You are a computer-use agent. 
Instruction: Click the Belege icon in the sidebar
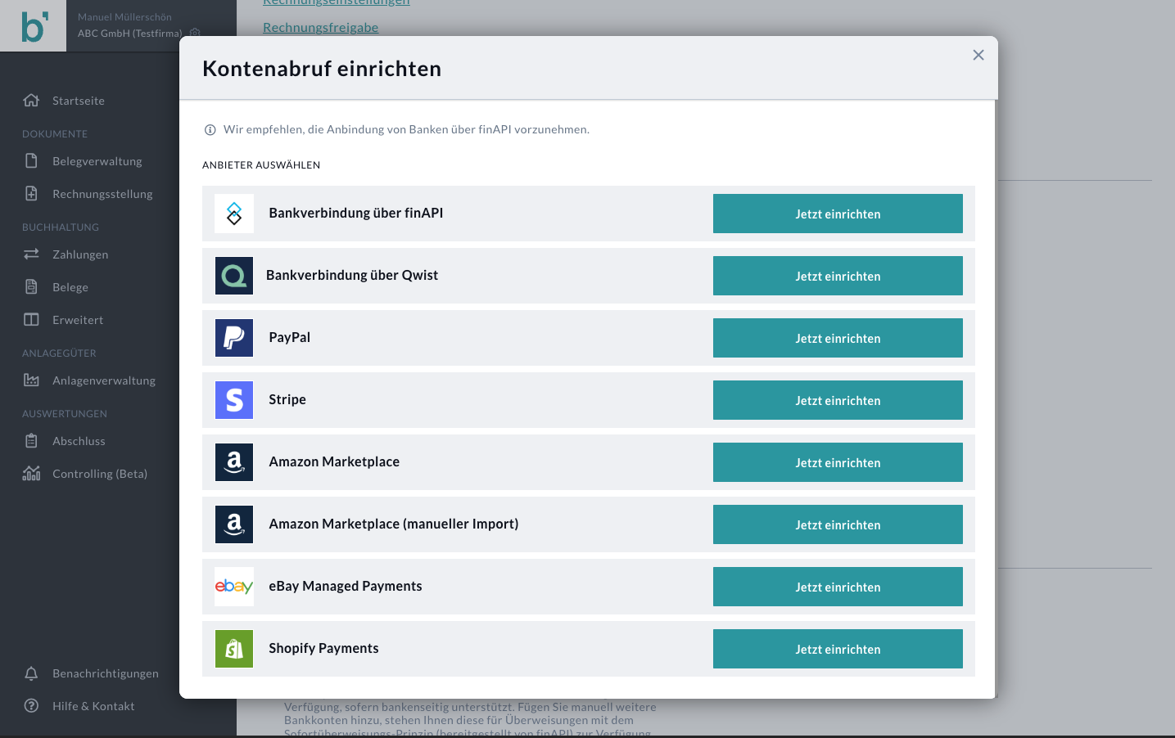[31, 287]
